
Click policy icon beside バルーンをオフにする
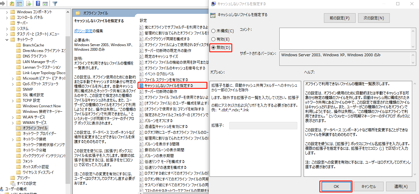click(142, 121)
